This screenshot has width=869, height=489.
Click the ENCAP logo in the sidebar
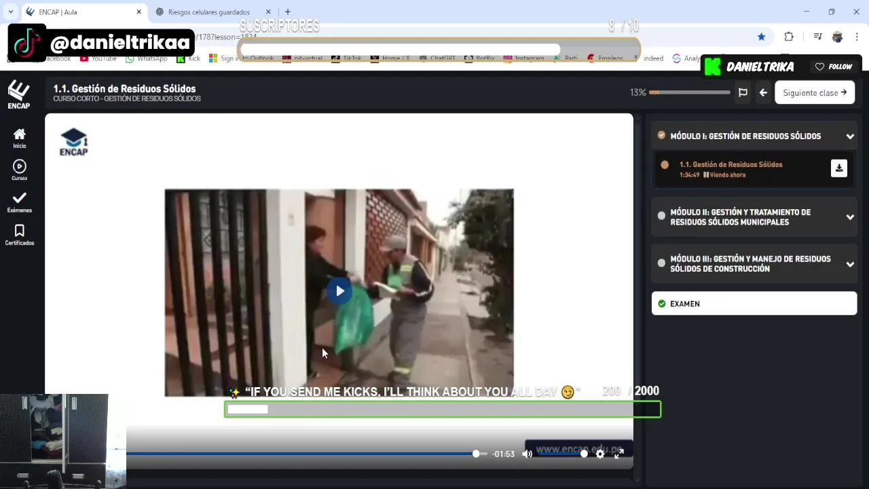[x=18, y=94]
